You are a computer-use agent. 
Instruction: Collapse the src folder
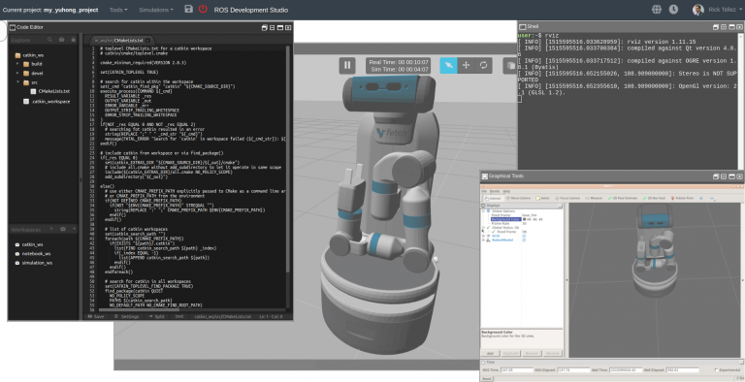point(17,82)
